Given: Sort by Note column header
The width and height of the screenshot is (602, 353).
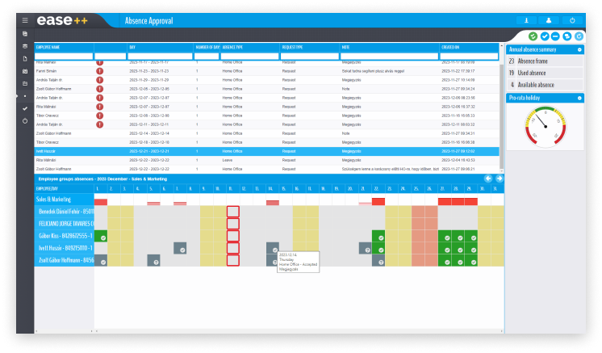Looking at the screenshot, I should click(390, 47).
